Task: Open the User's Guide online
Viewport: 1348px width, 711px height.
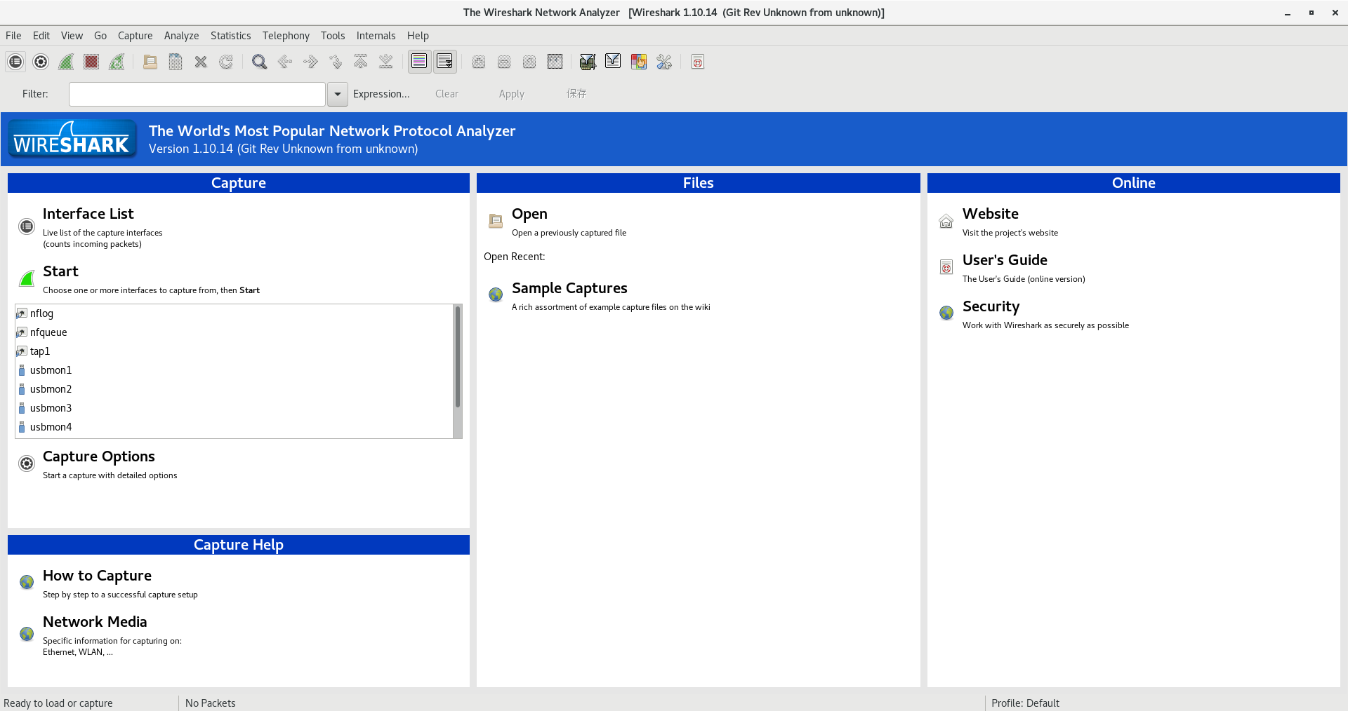Action: click(1005, 260)
